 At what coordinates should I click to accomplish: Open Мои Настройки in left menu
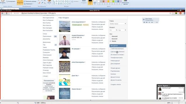pyautogui.click(x=48, y=31)
